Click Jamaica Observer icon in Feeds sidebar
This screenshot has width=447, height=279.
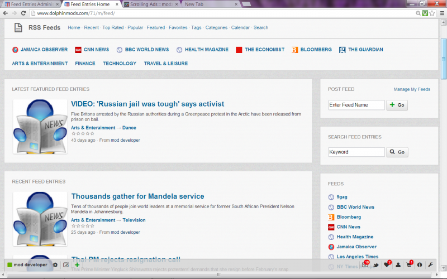tap(331, 247)
